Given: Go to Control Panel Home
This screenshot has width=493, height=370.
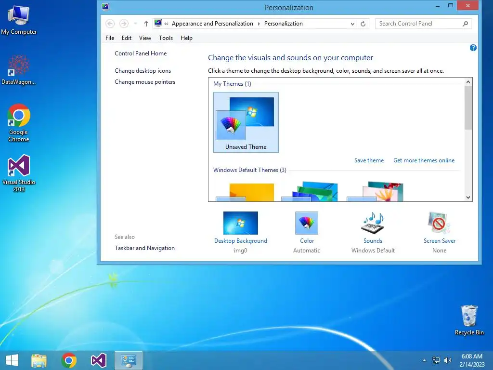Looking at the screenshot, I should [141, 53].
